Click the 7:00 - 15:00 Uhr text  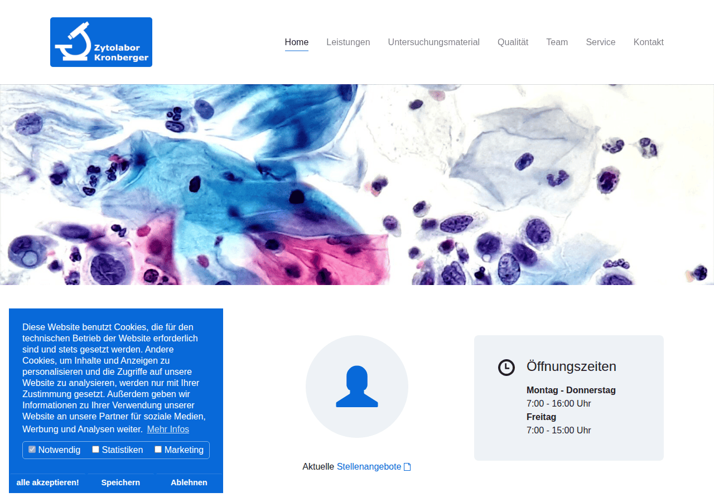pyautogui.click(x=559, y=431)
